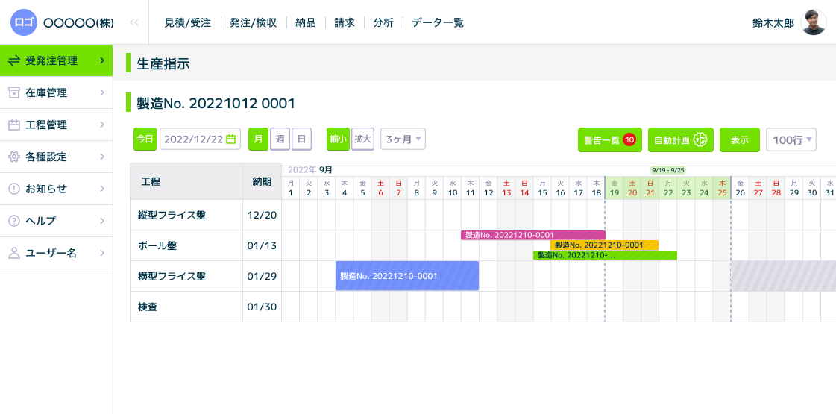Open calendar picker icon in date field
The width and height of the screenshot is (836, 414).
tap(230, 139)
